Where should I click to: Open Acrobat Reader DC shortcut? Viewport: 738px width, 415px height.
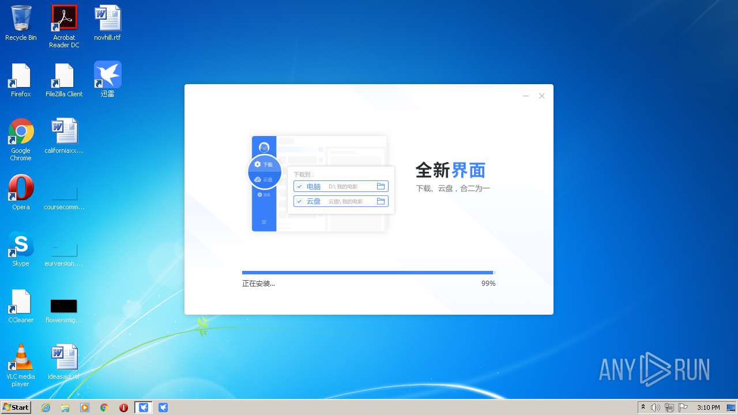pos(64,27)
